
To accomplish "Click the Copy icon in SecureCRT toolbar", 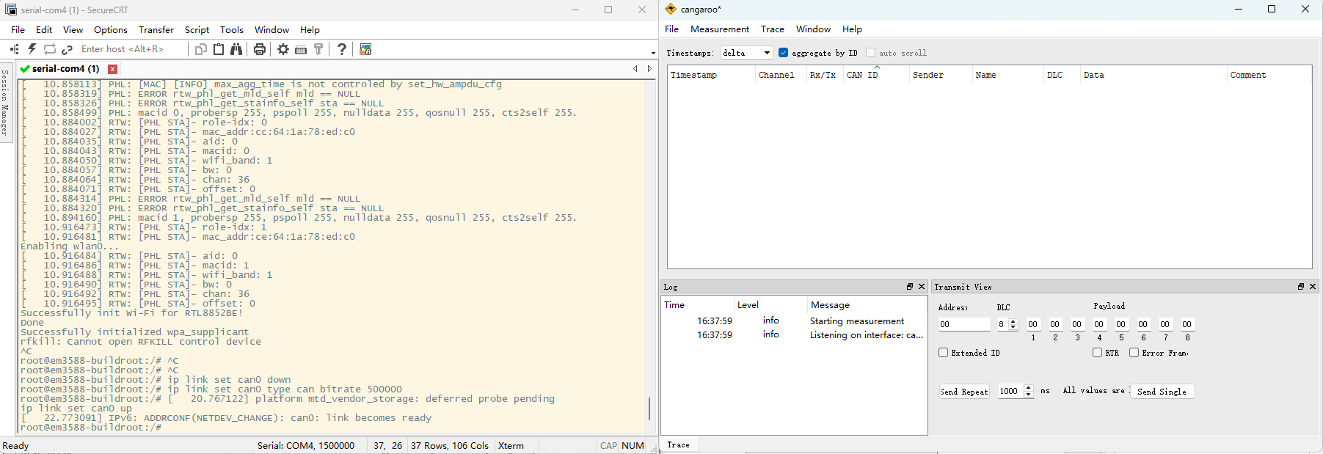I will click(201, 49).
